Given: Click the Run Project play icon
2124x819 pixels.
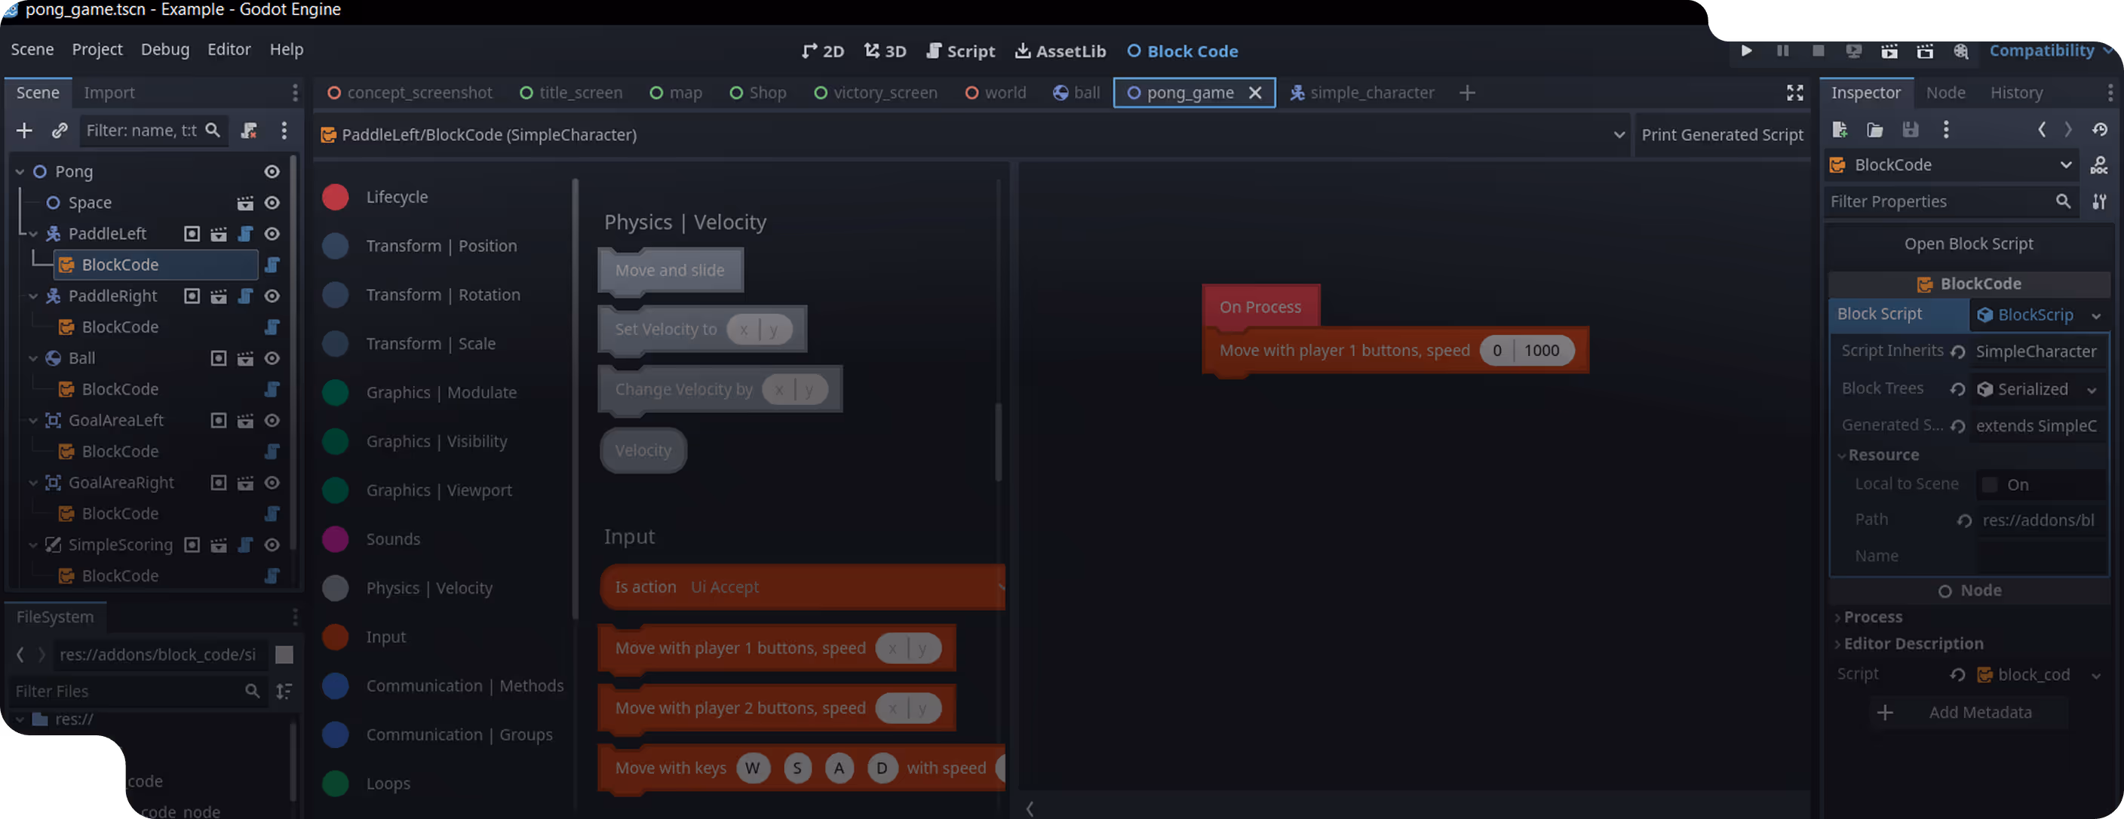Looking at the screenshot, I should click(1745, 51).
